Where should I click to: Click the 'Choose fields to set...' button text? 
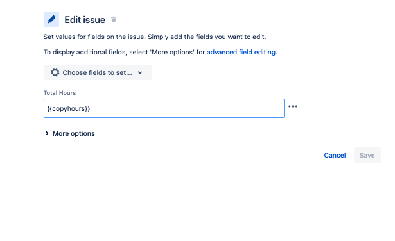(97, 72)
